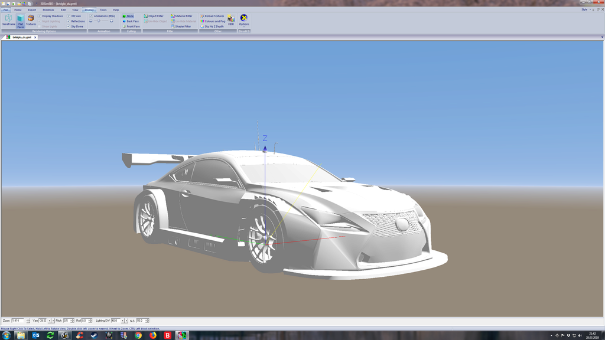
Task: Open the Help ribbon tab
Action: (x=116, y=9)
